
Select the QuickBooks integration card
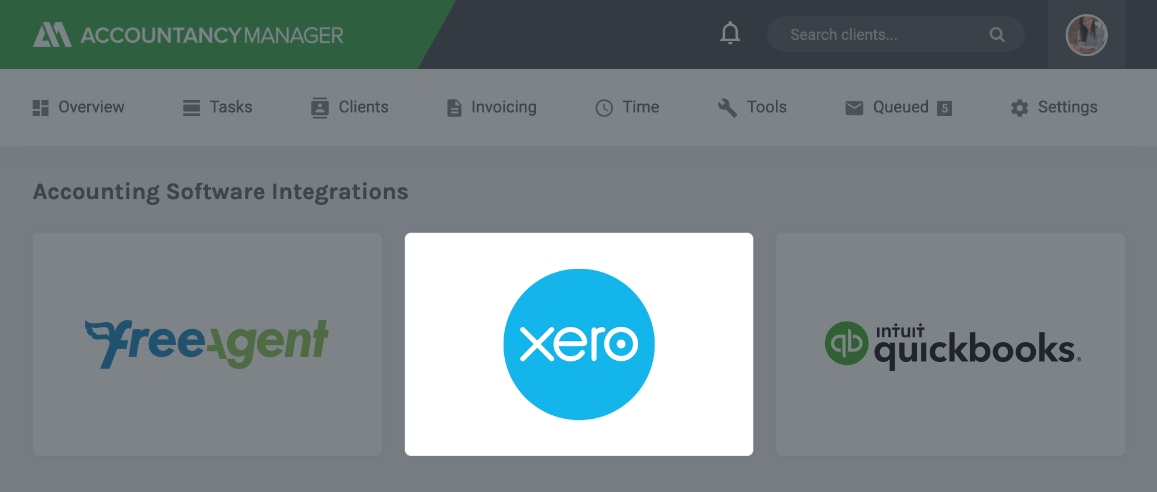pyautogui.click(x=951, y=344)
